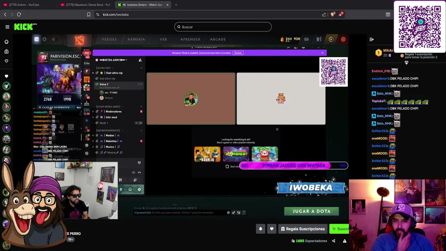The image size is (446, 251).
Task: Dismiss the streamer mode banner
Action: (322, 53)
